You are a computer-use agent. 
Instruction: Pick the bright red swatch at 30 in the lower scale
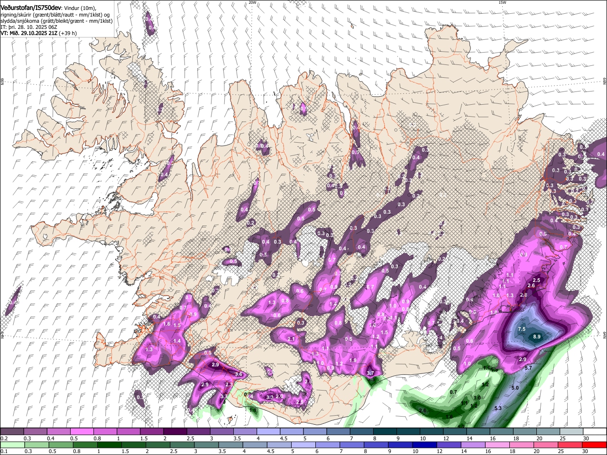pyautogui.click(x=594, y=445)
